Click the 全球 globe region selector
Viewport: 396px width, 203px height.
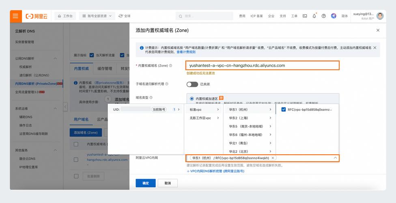click(x=125, y=16)
